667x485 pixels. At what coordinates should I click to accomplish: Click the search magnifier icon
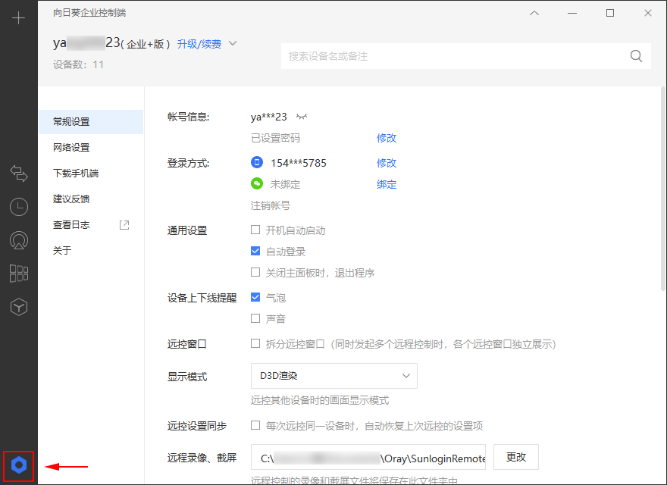click(636, 56)
